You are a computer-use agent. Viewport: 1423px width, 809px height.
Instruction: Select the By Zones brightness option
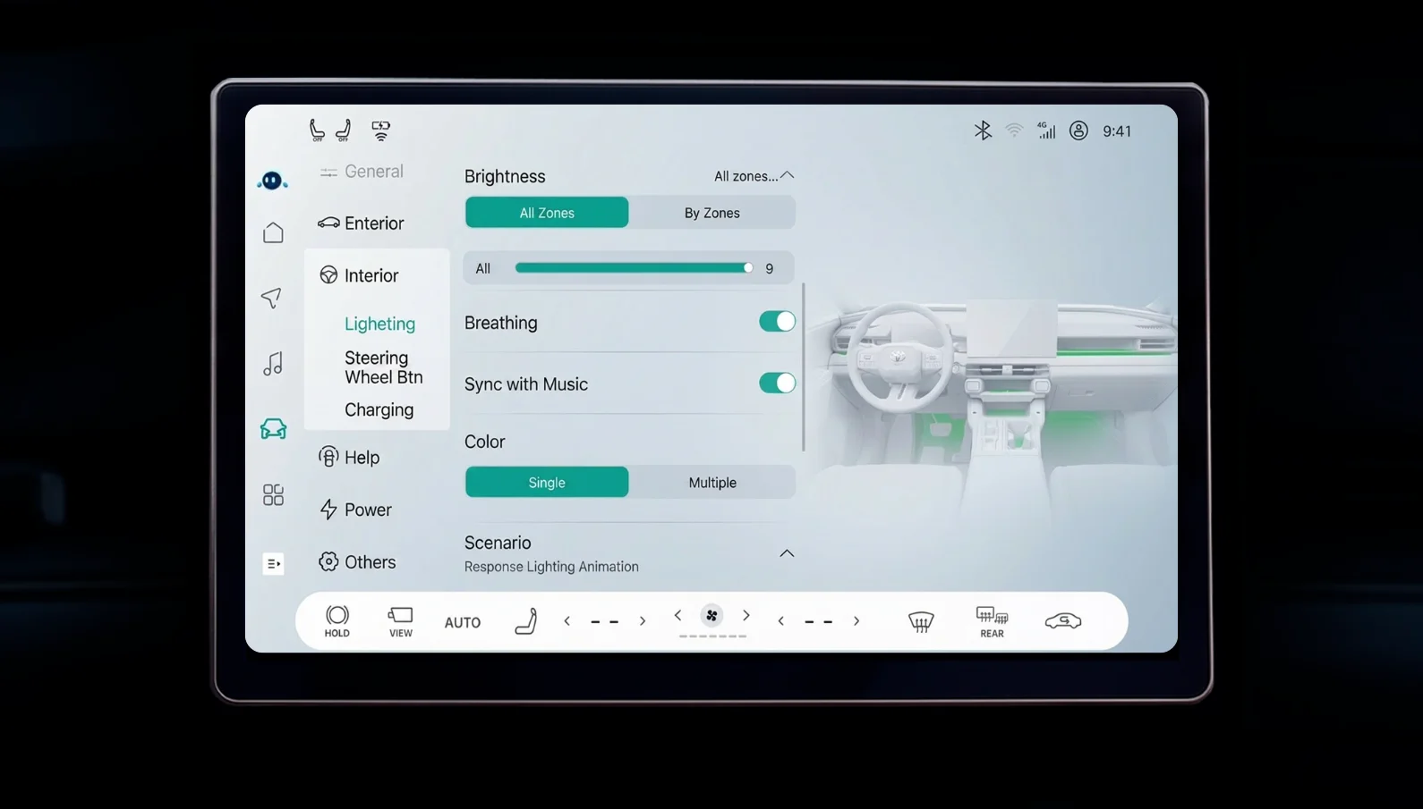(712, 213)
